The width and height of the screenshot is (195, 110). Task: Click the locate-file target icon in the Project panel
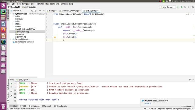pyautogui.click(x=32, y=11)
